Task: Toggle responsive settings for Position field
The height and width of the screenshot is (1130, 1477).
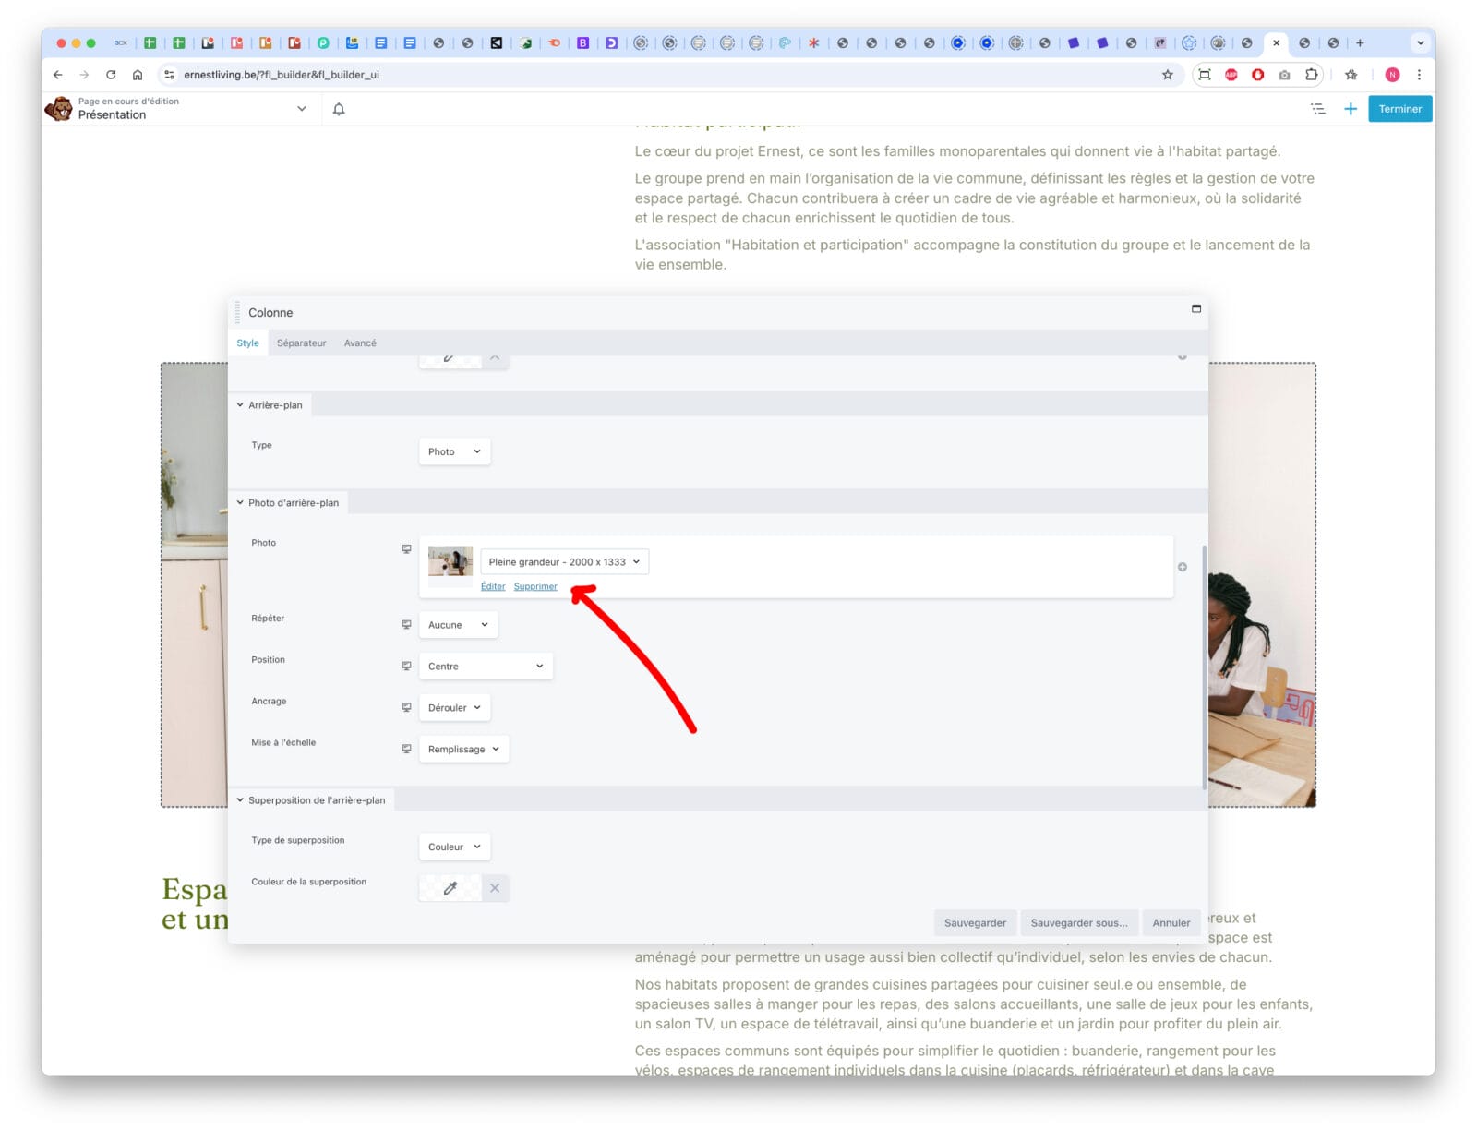Action: coord(406,667)
